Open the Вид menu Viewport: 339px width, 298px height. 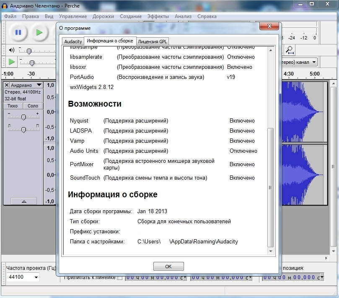tap(49, 16)
